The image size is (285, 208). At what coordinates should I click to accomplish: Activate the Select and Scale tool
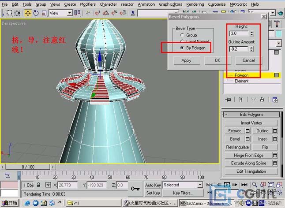click(44, 13)
